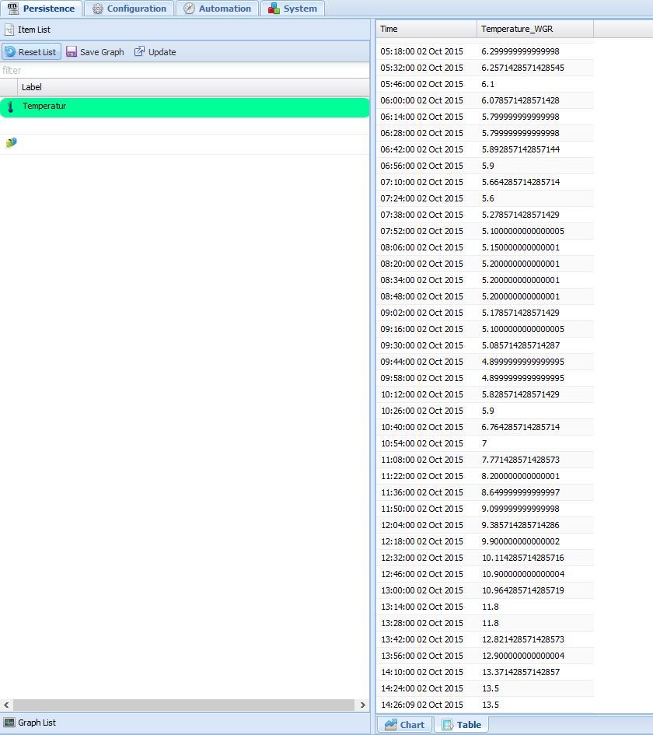
Task: Click value 6.1 in table
Action: click(x=487, y=84)
